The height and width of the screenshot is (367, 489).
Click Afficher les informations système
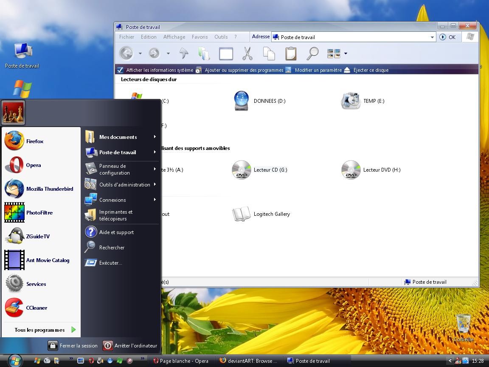tap(159, 70)
